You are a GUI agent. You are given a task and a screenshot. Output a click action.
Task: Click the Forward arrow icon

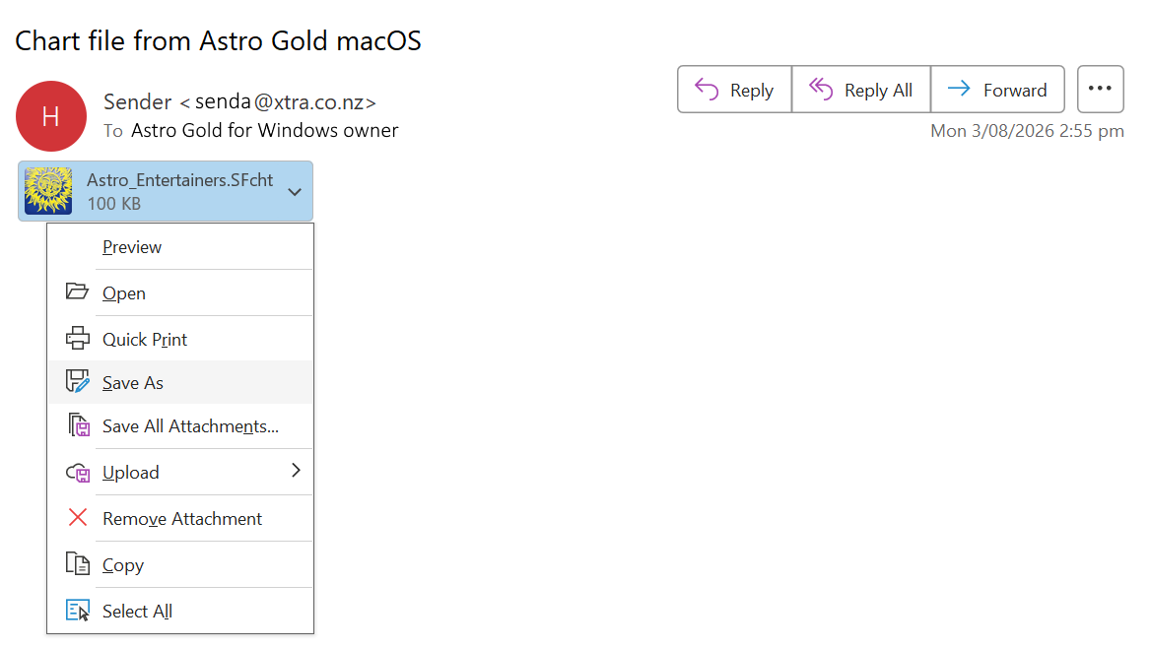pyautogui.click(x=959, y=89)
